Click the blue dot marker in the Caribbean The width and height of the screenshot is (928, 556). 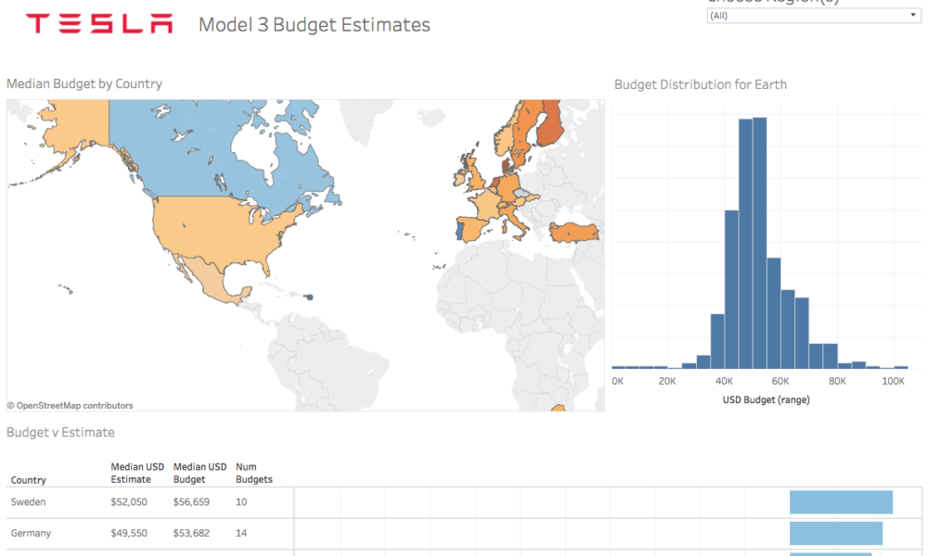click(310, 297)
